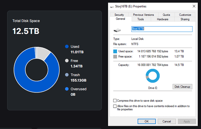Switch to the Security tab
The height and width of the screenshot is (129, 201).
[x=119, y=15]
